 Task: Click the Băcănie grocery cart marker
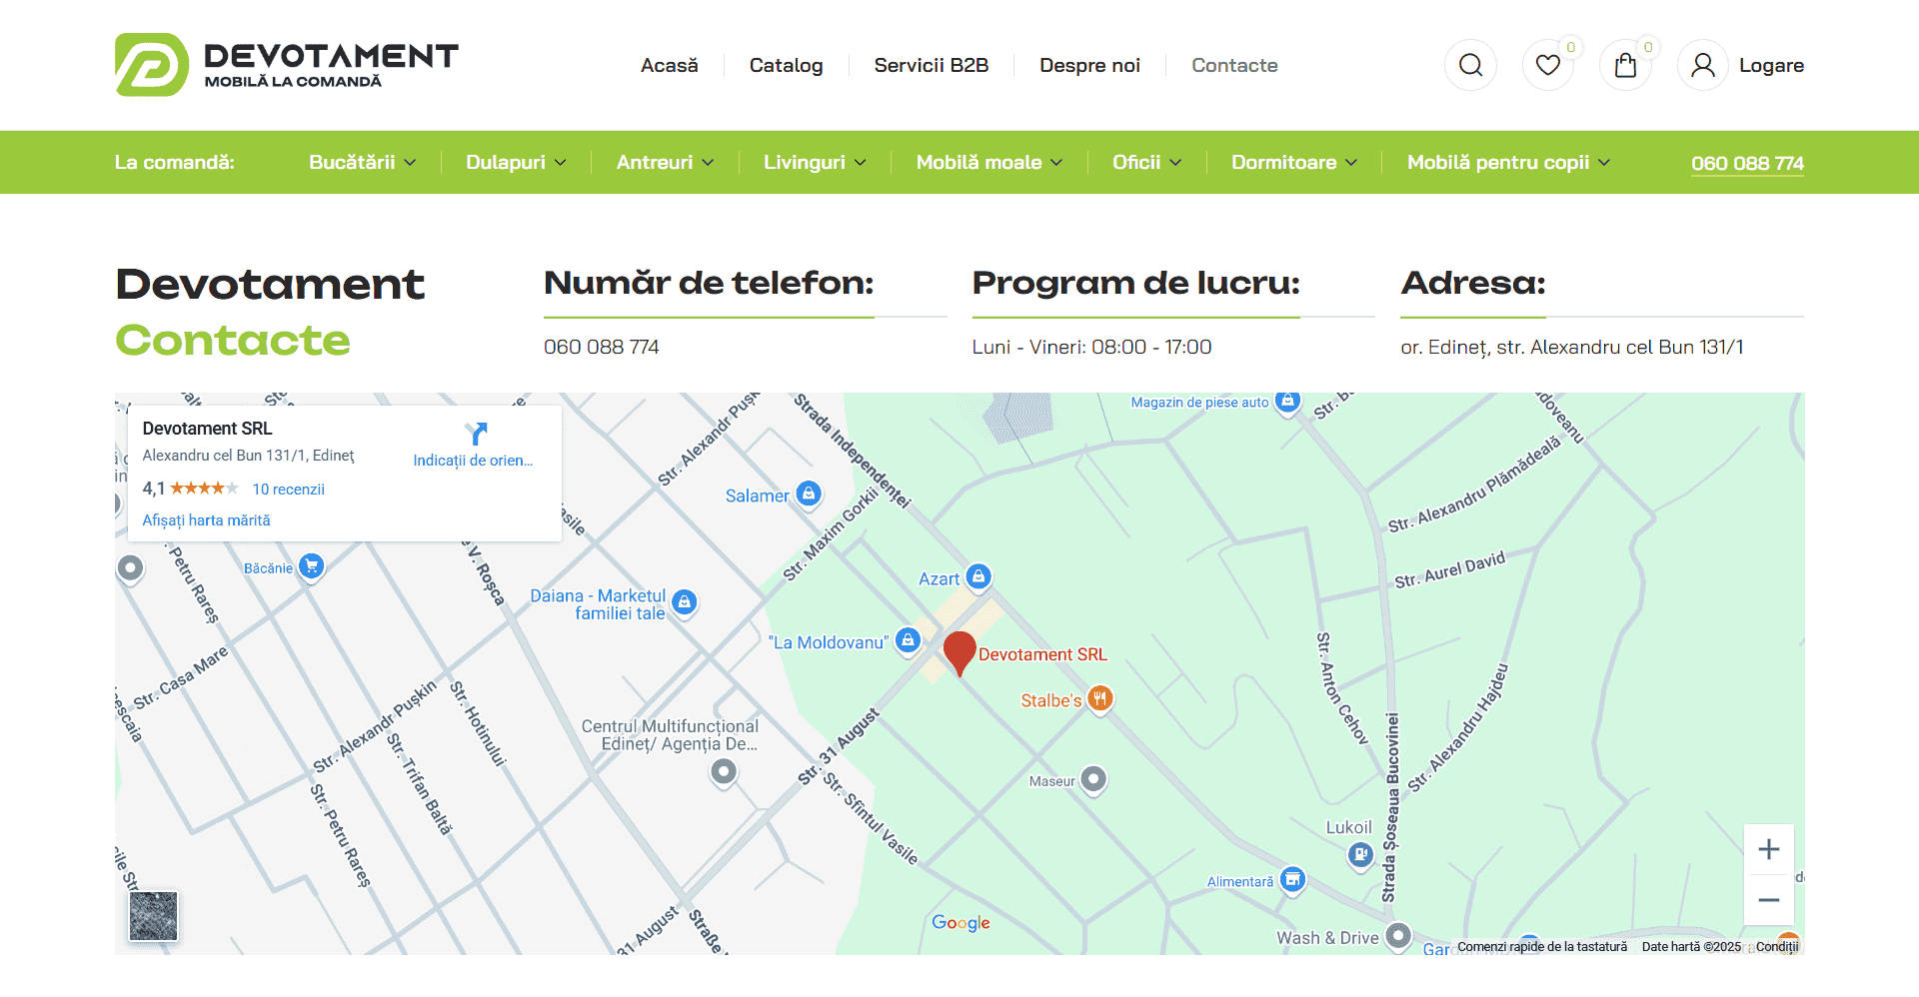312,566
